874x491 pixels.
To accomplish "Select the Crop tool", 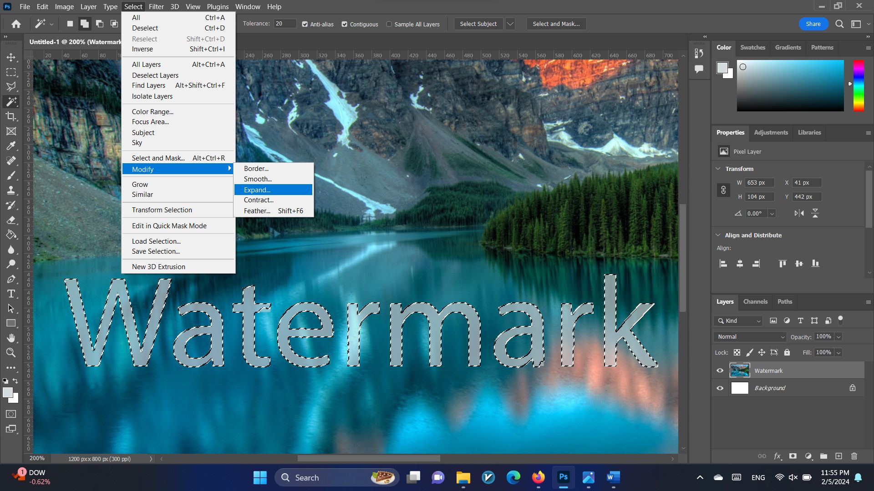I will coord(11,116).
